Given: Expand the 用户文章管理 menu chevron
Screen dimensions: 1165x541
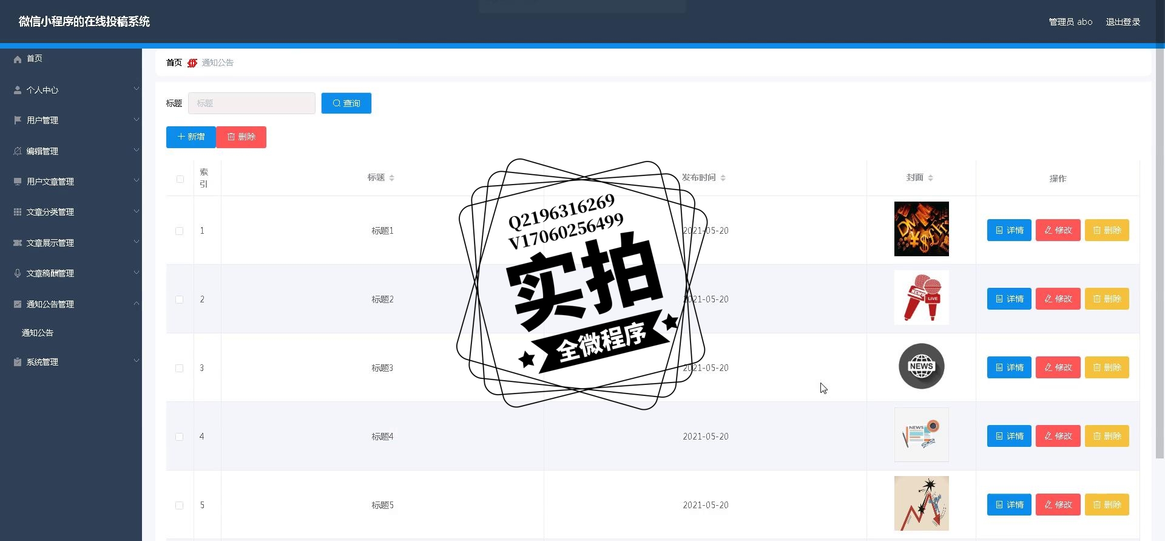Looking at the screenshot, I should pyautogui.click(x=137, y=180).
